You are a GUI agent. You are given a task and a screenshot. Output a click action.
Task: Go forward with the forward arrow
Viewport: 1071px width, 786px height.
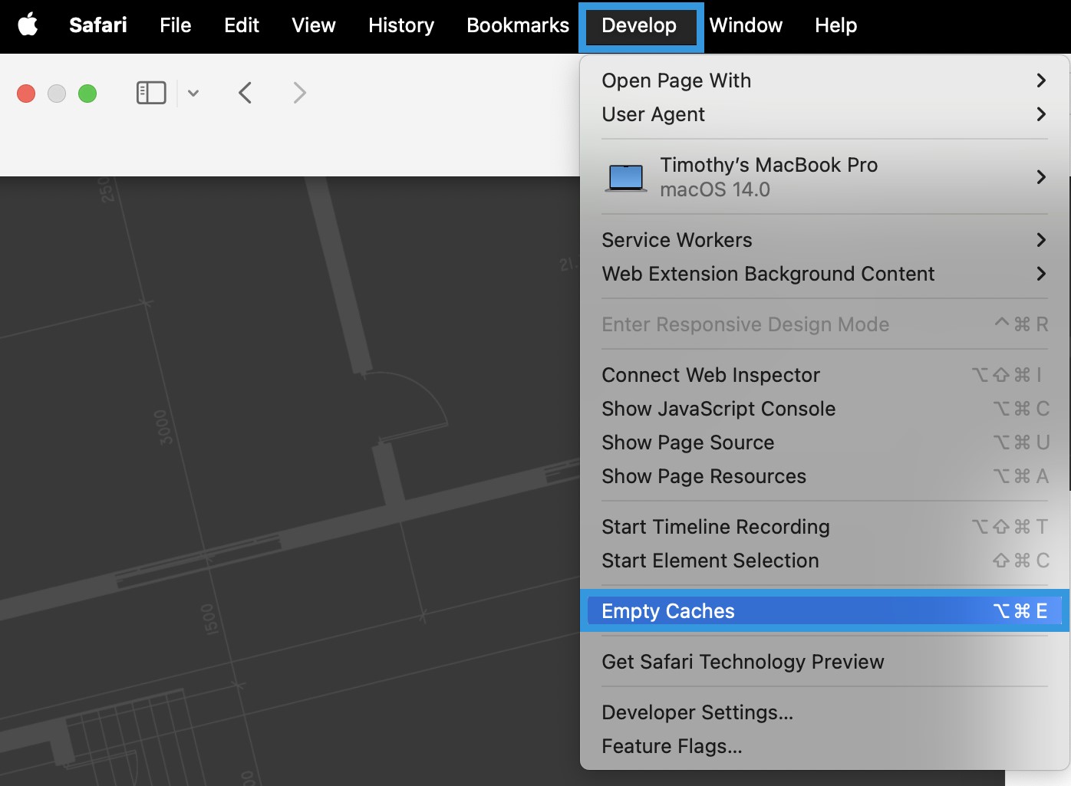[299, 94]
